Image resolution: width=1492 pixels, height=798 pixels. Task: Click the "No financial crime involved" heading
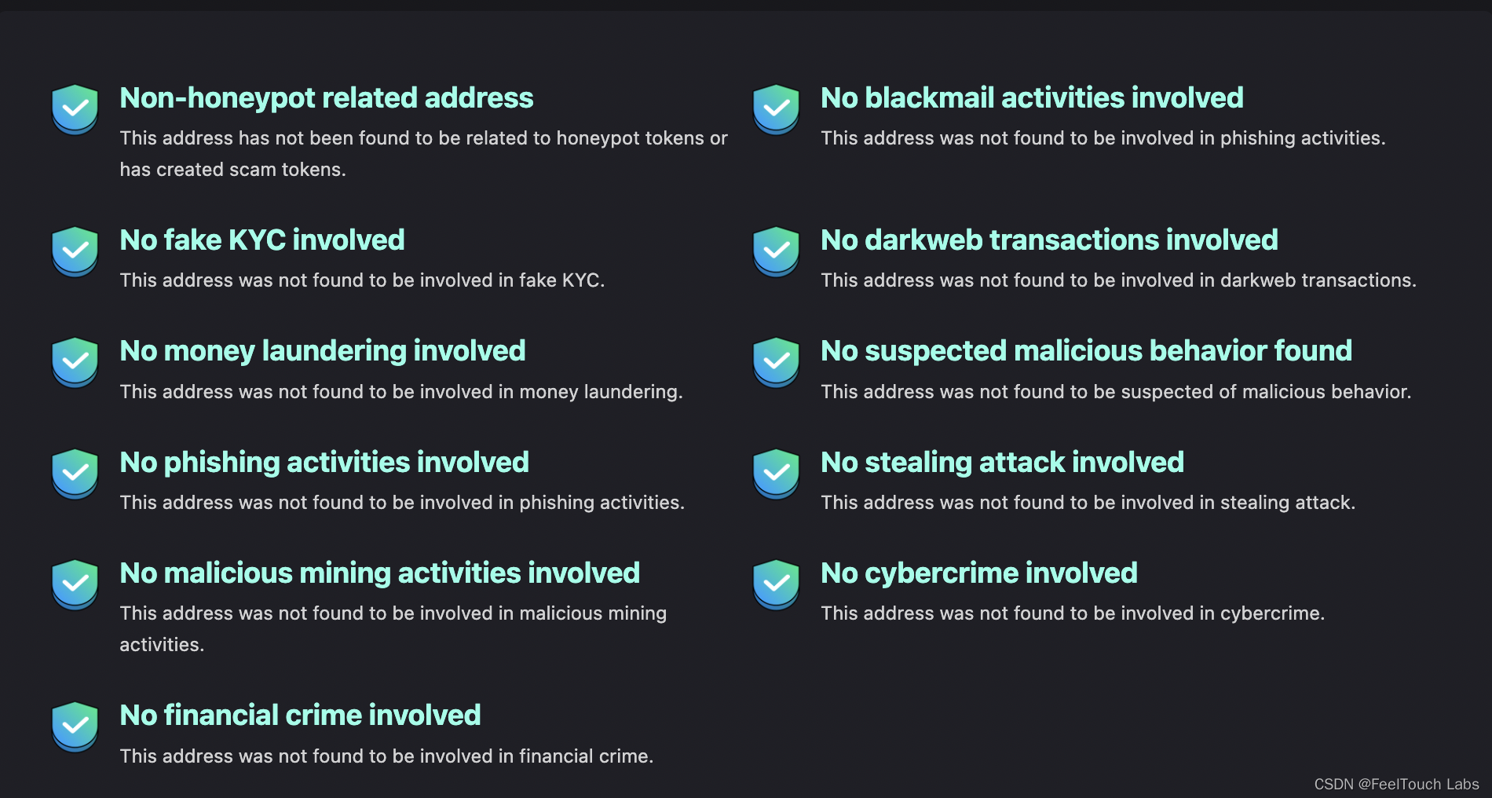click(x=299, y=716)
